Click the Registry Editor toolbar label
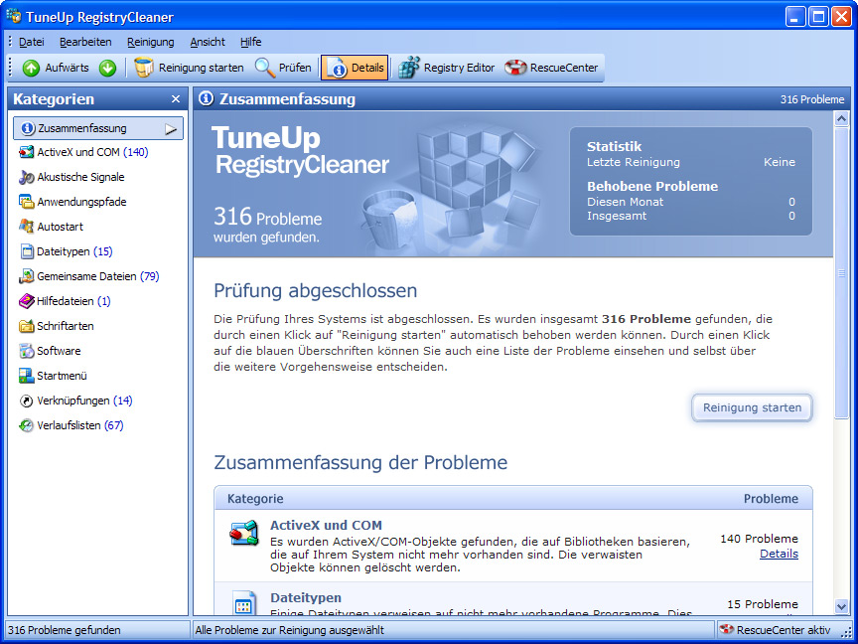The image size is (858, 644). pos(459,68)
